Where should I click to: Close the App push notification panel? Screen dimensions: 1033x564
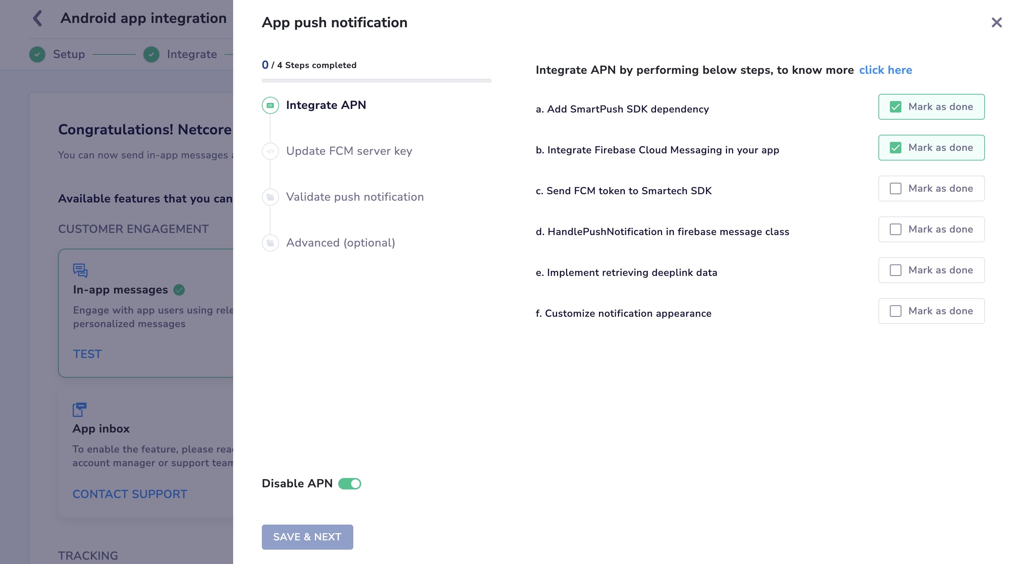point(996,23)
